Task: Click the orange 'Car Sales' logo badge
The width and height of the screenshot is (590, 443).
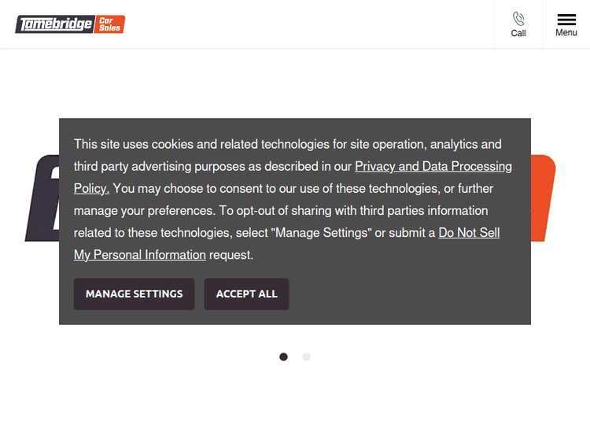Action: [x=109, y=24]
